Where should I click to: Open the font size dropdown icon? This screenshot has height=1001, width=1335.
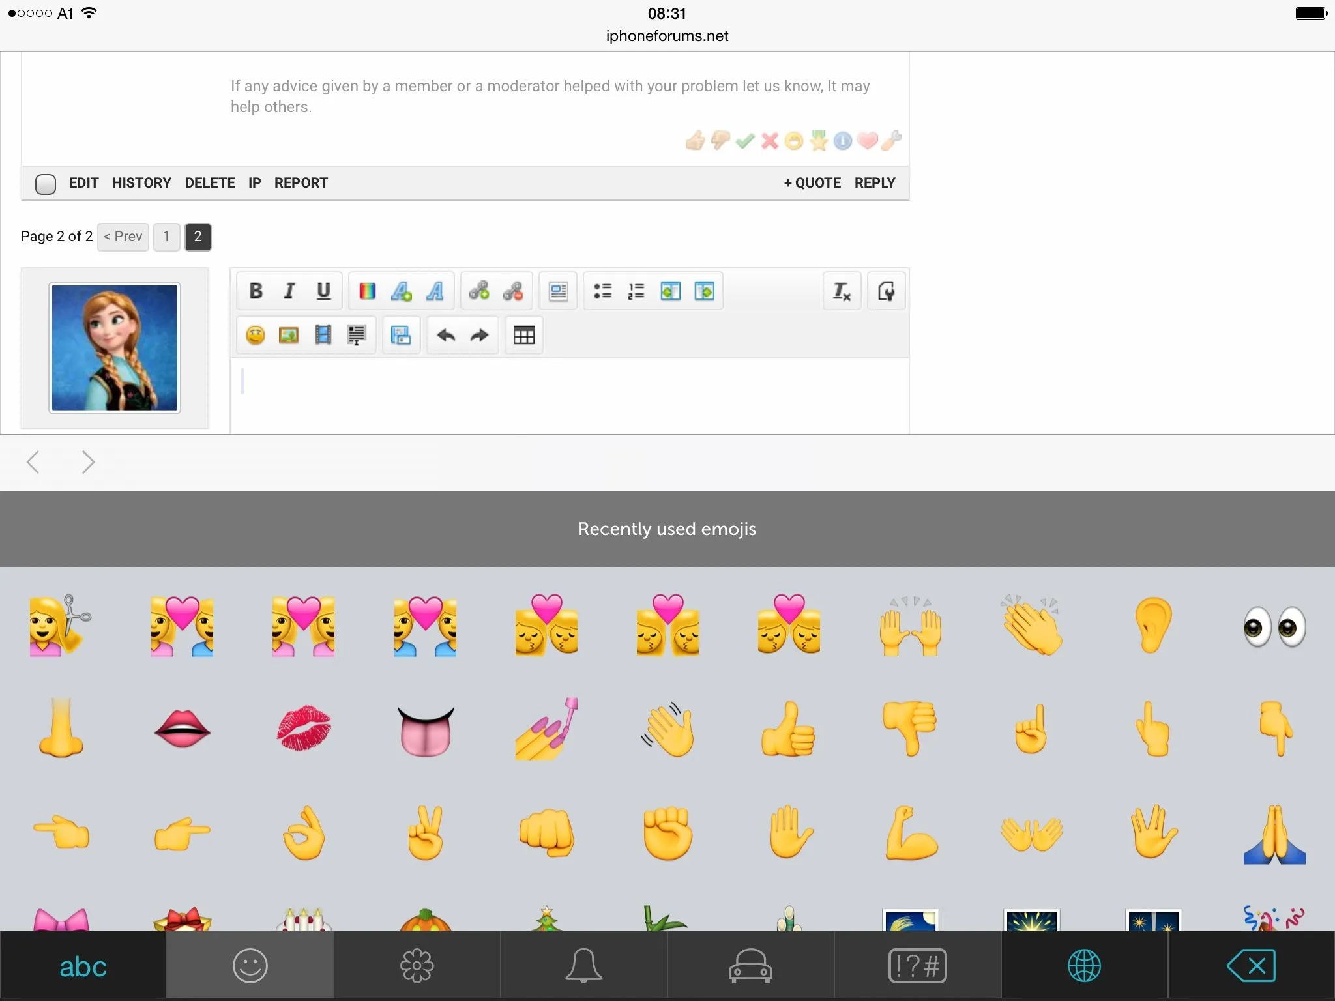402,291
